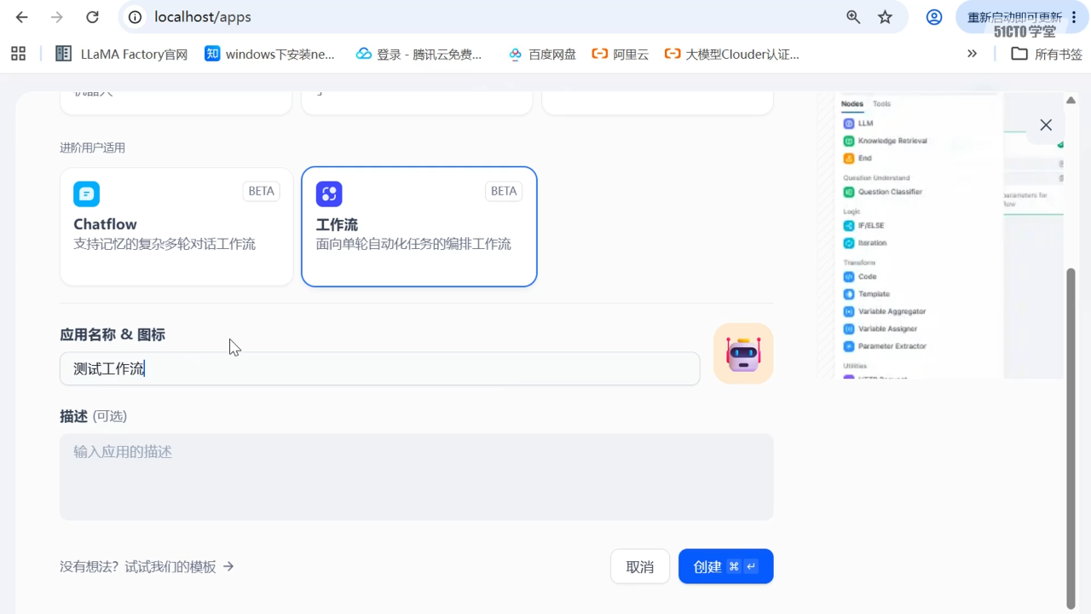This screenshot has height=614, width=1091.
Task: Open the 所有书签 bookmarks folder
Action: 1047,54
